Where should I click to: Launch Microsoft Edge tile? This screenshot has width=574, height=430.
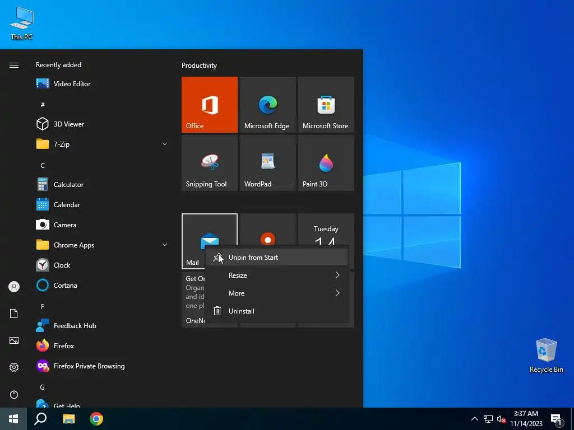pyautogui.click(x=267, y=105)
